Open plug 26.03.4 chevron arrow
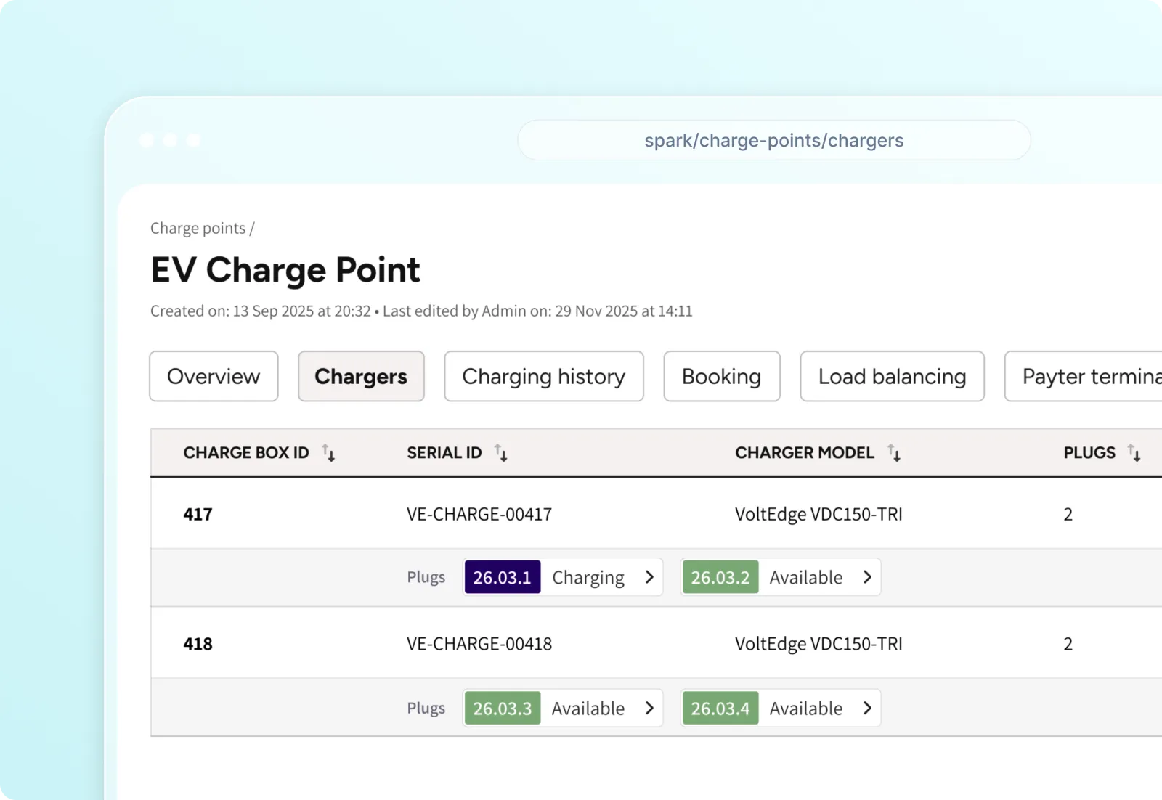The width and height of the screenshot is (1162, 800). 867,708
